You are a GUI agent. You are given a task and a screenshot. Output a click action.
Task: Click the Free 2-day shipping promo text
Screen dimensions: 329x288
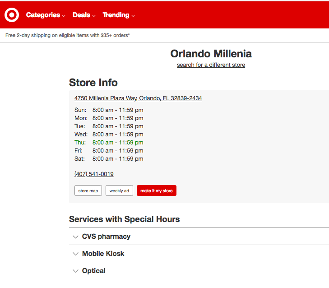[x=68, y=35]
